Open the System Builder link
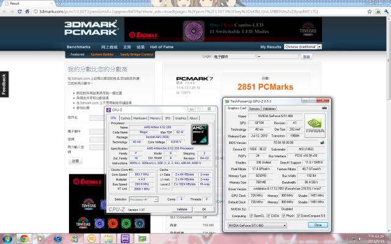This screenshot has width=391, height=244. [102, 54]
